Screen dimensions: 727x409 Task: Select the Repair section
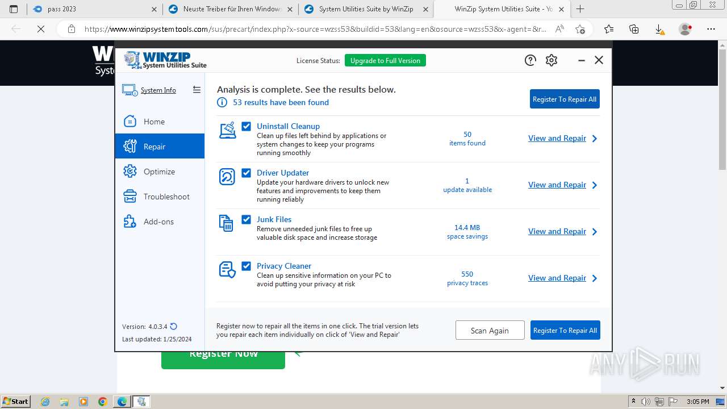[x=160, y=147]
